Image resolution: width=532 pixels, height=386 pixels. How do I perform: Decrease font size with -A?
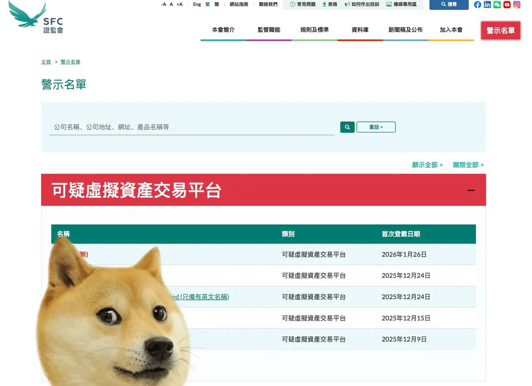point(164,4)
